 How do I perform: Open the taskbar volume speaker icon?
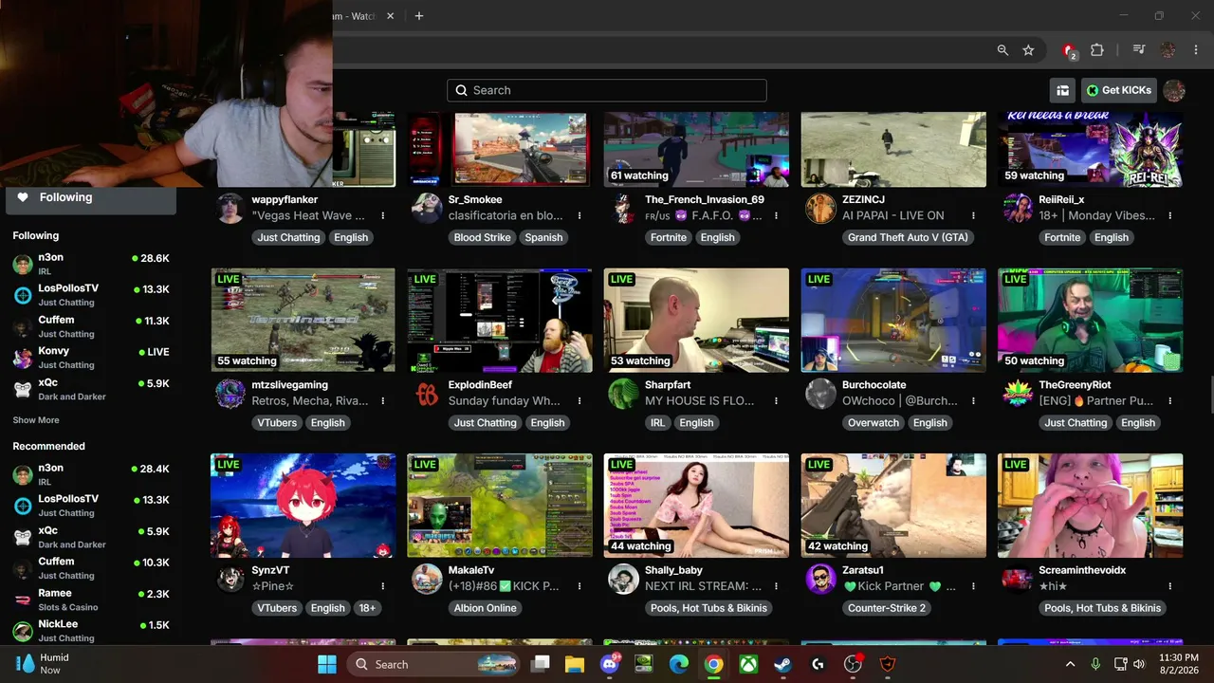[1139, 664]
